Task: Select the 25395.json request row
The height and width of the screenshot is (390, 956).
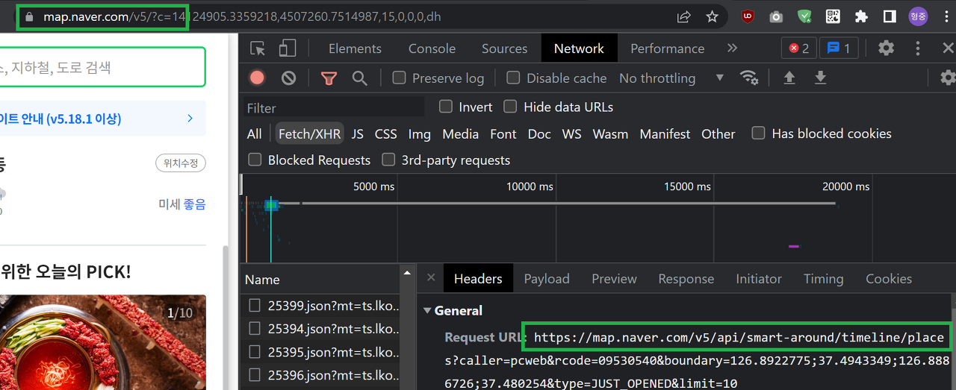Action: (323, 351)
